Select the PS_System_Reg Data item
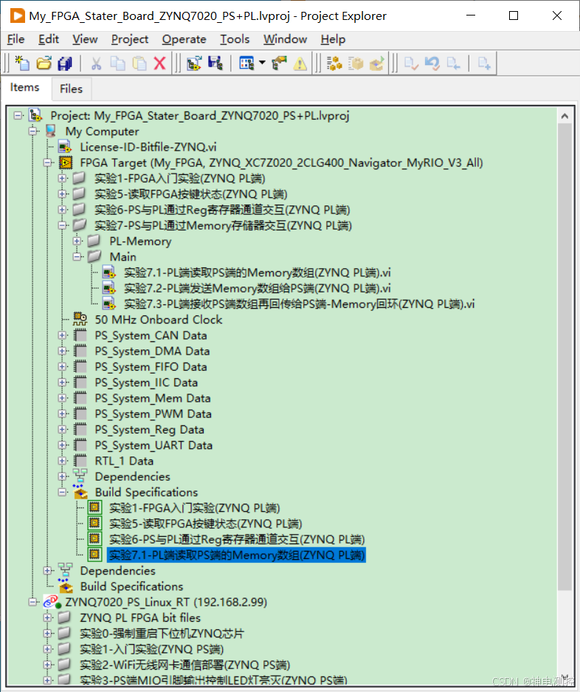Screen dimensions: 580x692 (x=150, y=429)
